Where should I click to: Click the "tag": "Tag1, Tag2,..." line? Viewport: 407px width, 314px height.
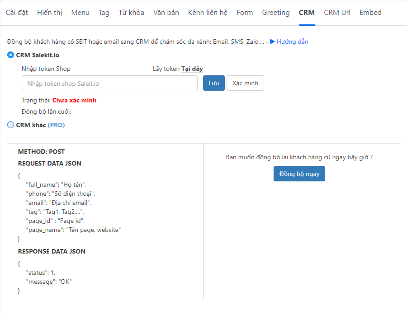55,212
